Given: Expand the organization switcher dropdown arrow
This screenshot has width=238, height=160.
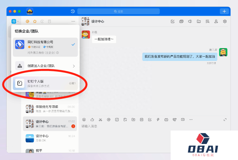Looking at the screenshot, I should (18, 21).
